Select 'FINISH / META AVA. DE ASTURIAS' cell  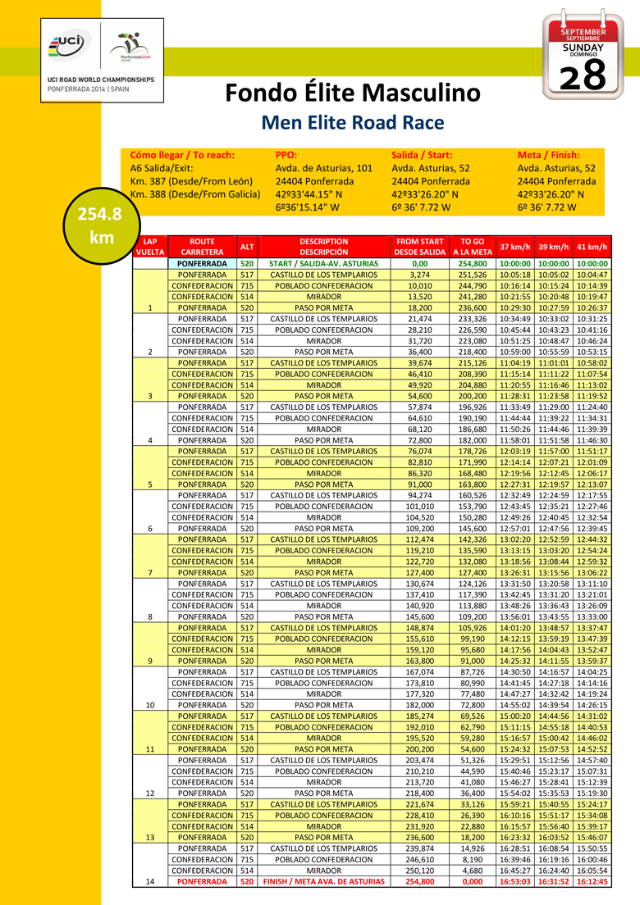coord(324,882)
